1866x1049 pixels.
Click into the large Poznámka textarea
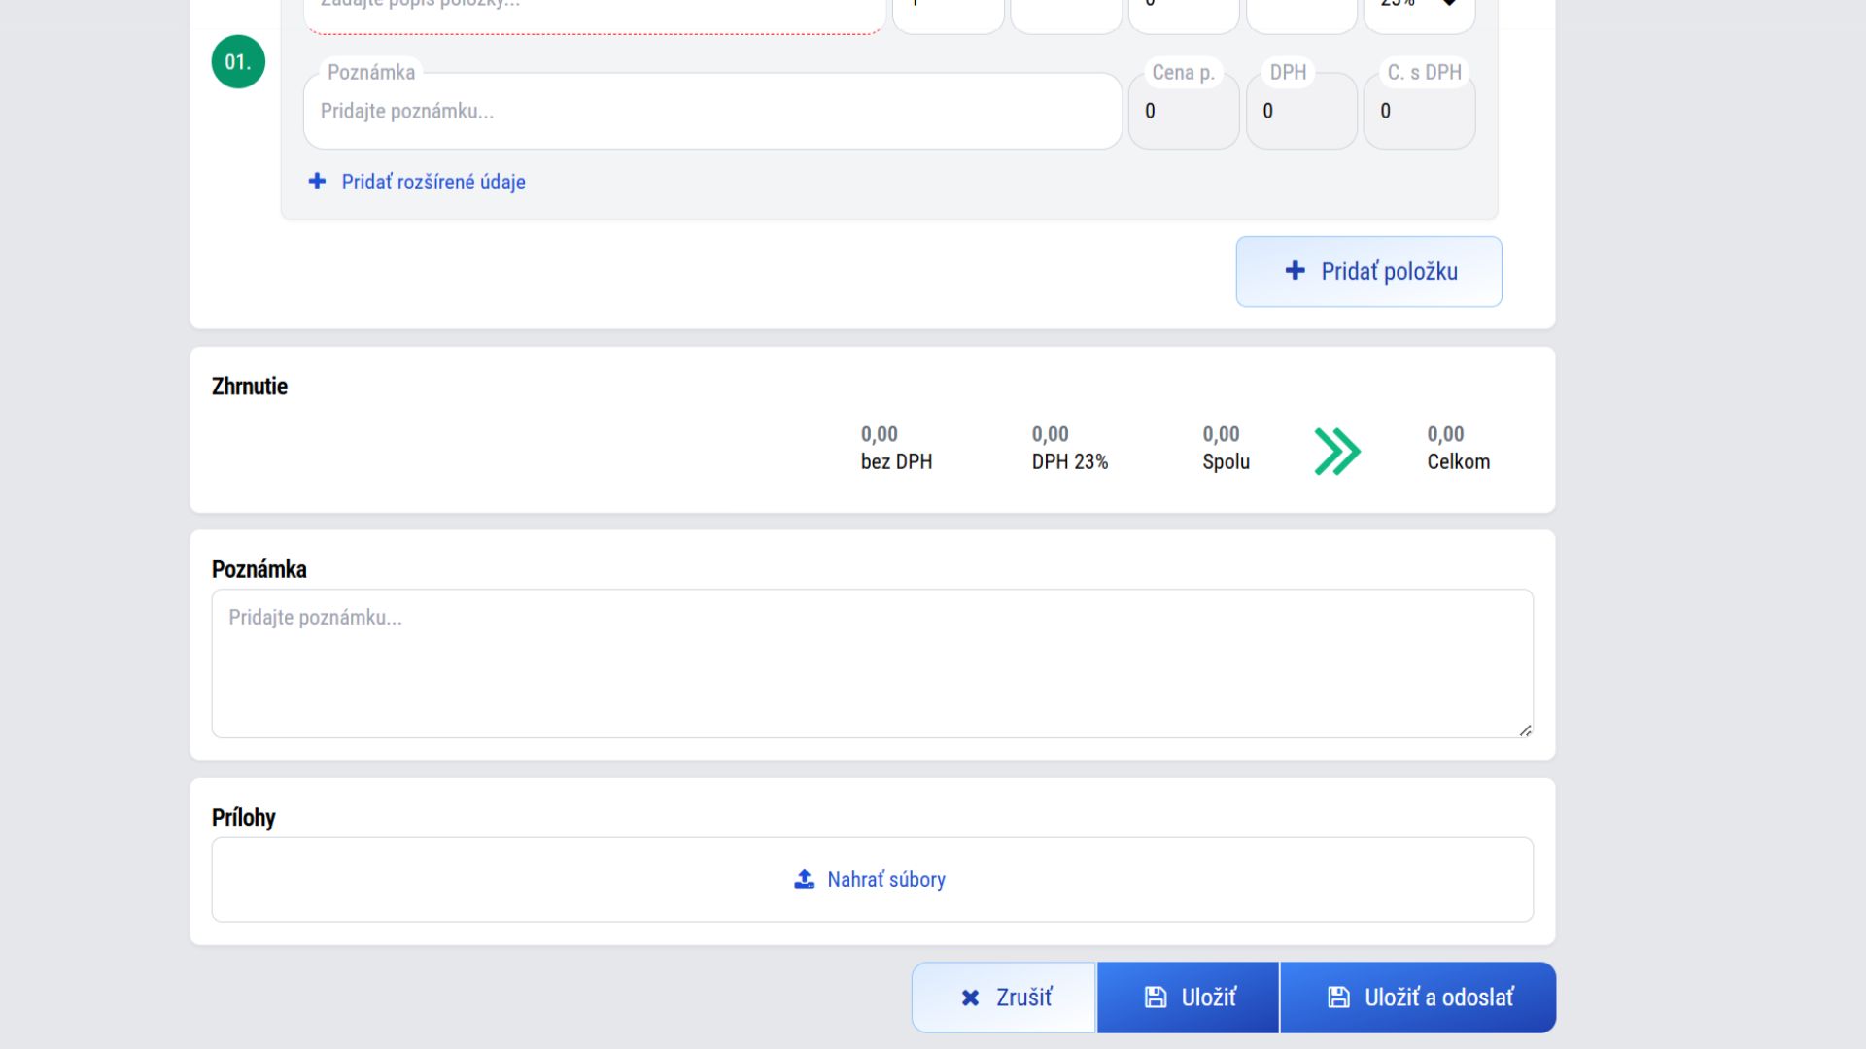(x=872, y=663)
